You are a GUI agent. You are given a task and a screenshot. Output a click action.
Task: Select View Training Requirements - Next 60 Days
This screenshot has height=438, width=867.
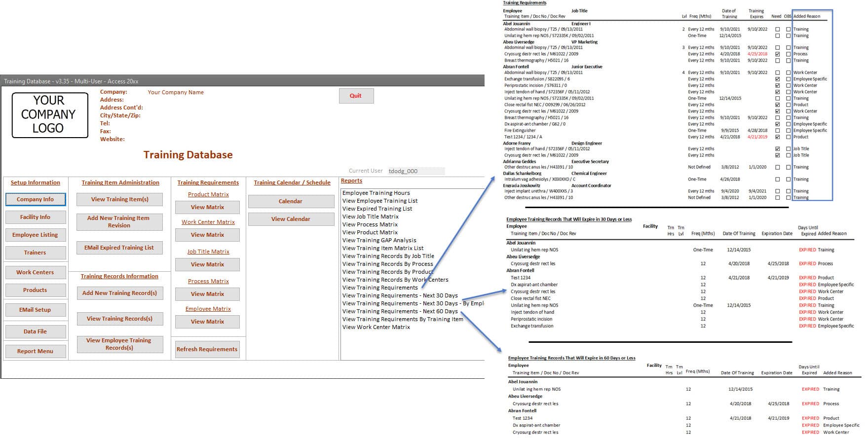(400, 311)
